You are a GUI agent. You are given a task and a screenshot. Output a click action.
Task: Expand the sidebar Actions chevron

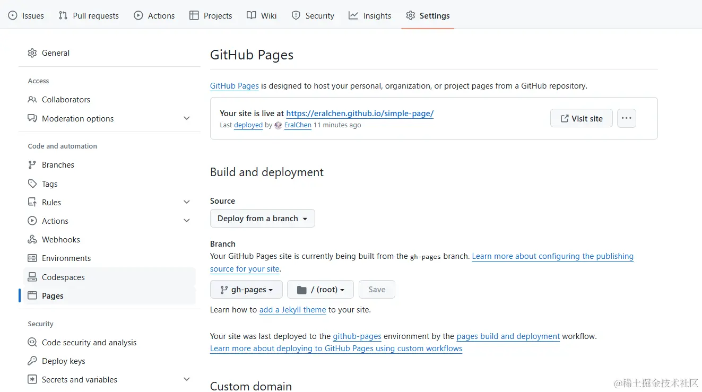(x=187, y=221)
